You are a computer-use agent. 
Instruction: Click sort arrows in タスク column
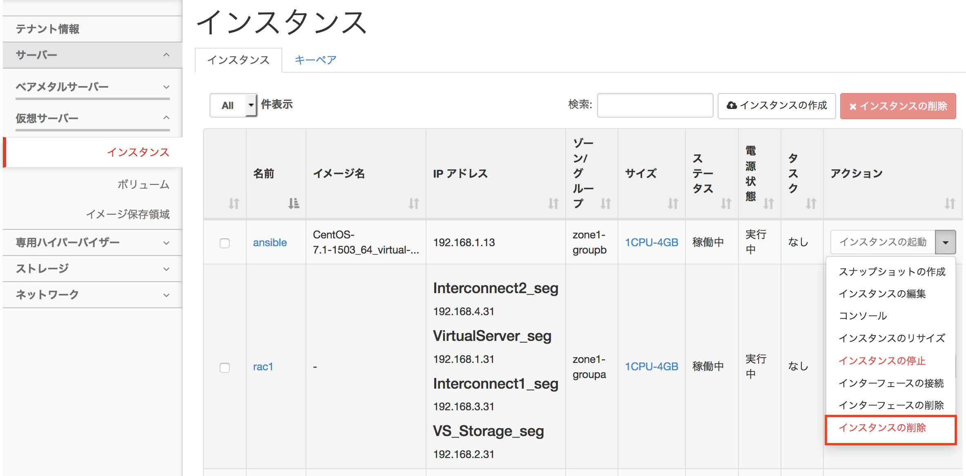[811, 203]
